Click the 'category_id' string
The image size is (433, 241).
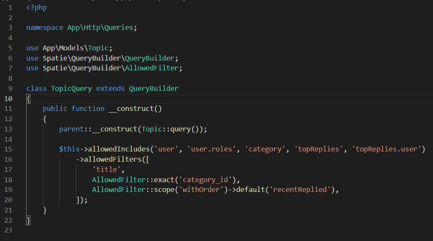205,180
